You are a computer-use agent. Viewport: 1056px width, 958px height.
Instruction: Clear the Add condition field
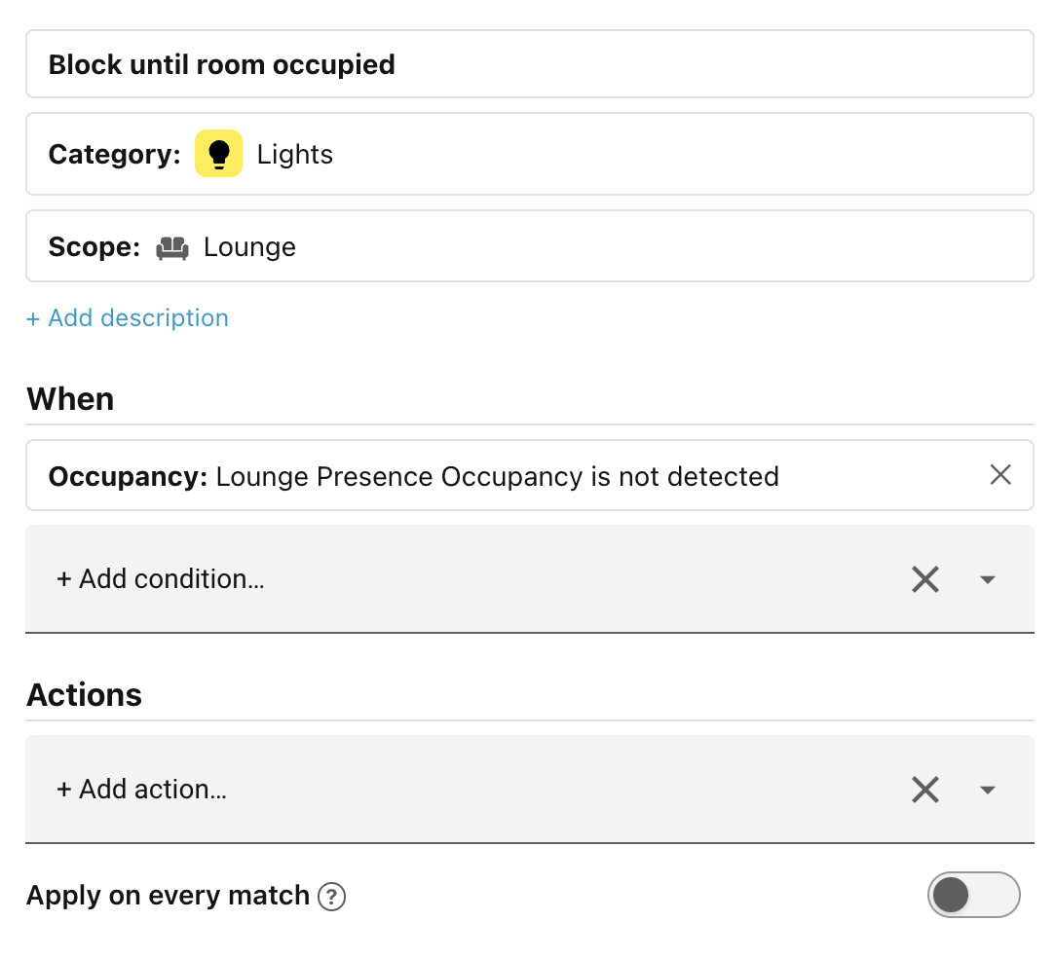[924, 579]
